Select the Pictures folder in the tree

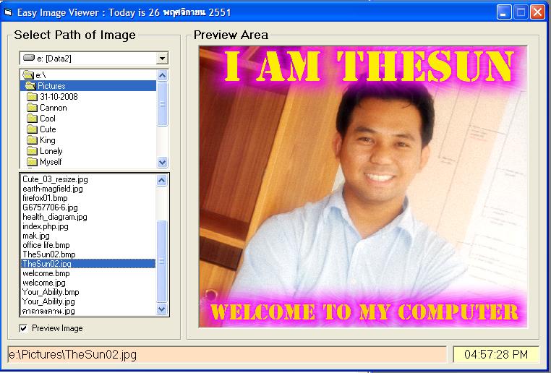coord(51,86)
